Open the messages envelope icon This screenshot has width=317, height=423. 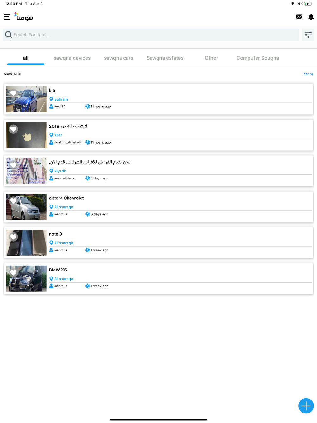(299, 17)
